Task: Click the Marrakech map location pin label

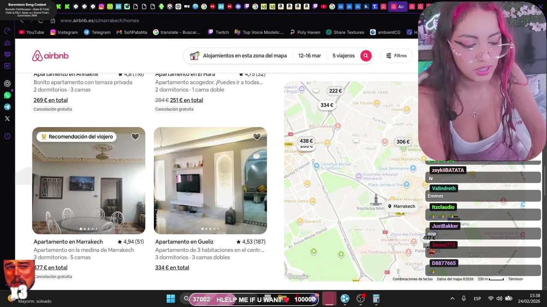Action: 402,206
